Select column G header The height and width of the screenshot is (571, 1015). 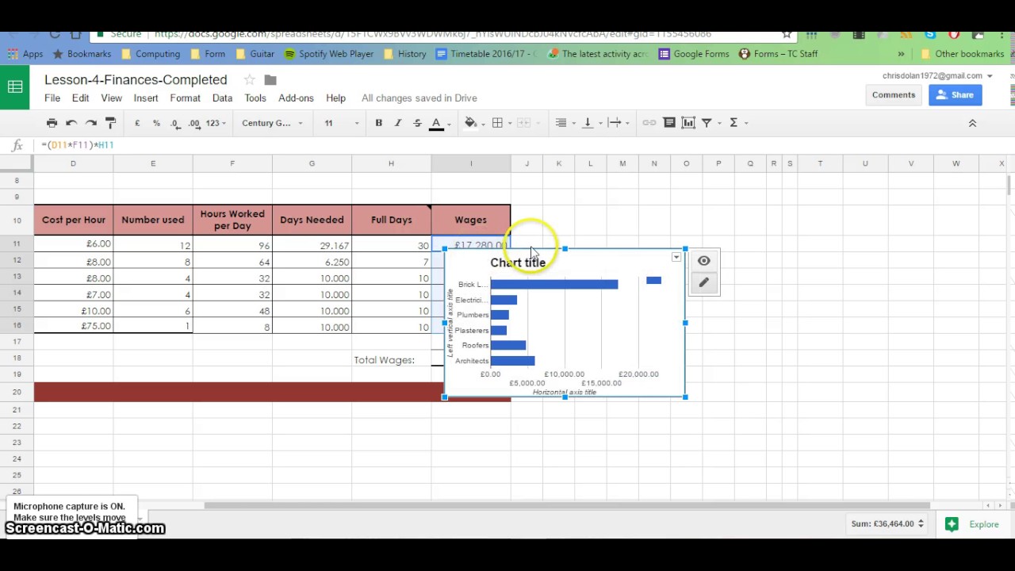(x=312, y=163)
